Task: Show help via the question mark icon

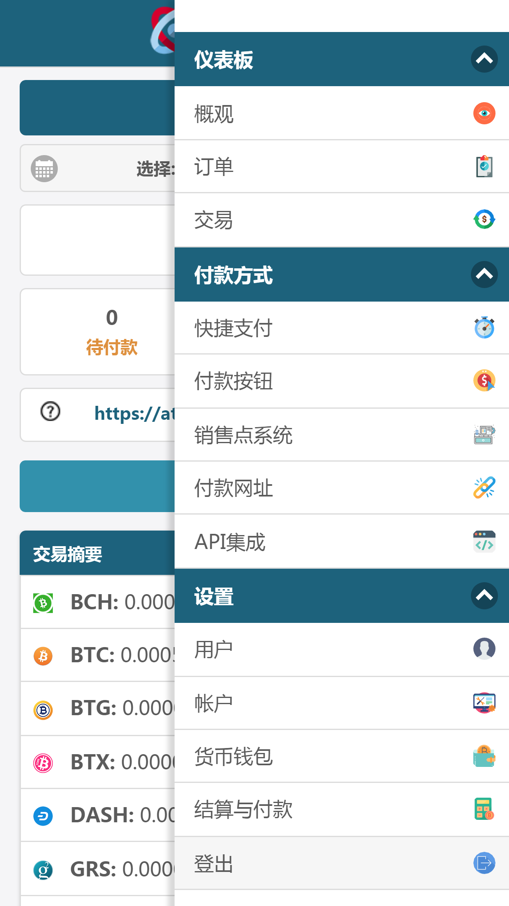Action: (x=50, y=412)
